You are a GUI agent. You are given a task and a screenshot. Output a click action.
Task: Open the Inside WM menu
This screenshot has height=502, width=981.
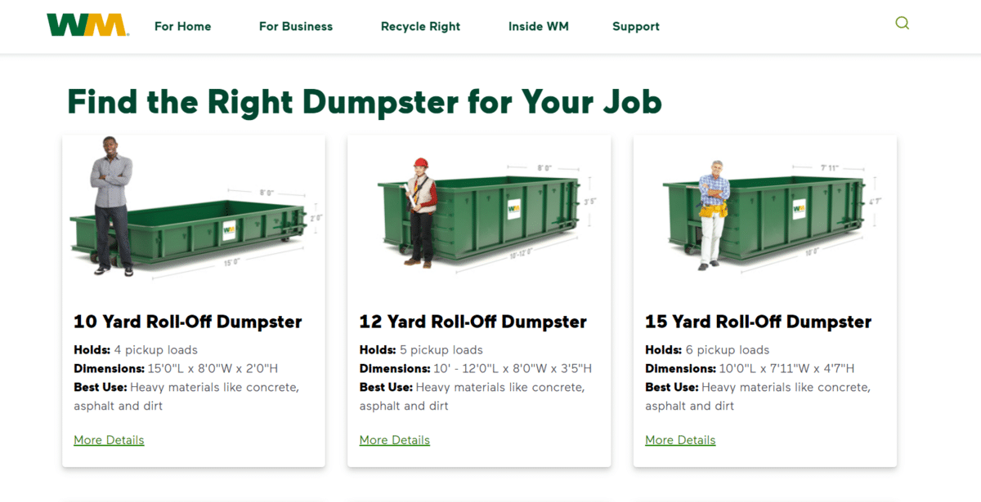pos(538,26)
